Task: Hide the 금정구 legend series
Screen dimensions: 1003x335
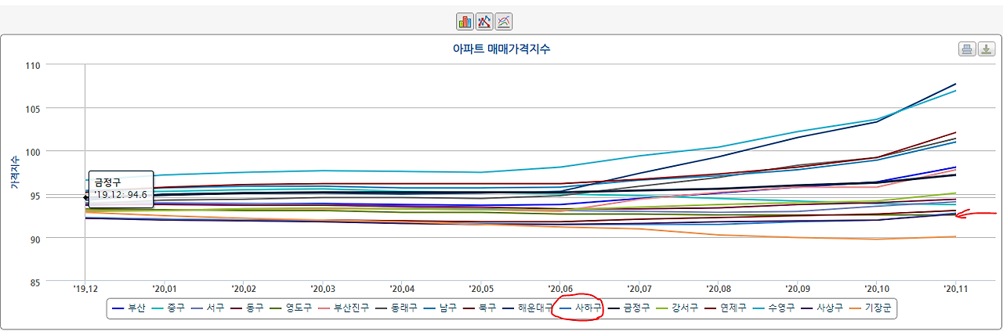Action: 628,309
